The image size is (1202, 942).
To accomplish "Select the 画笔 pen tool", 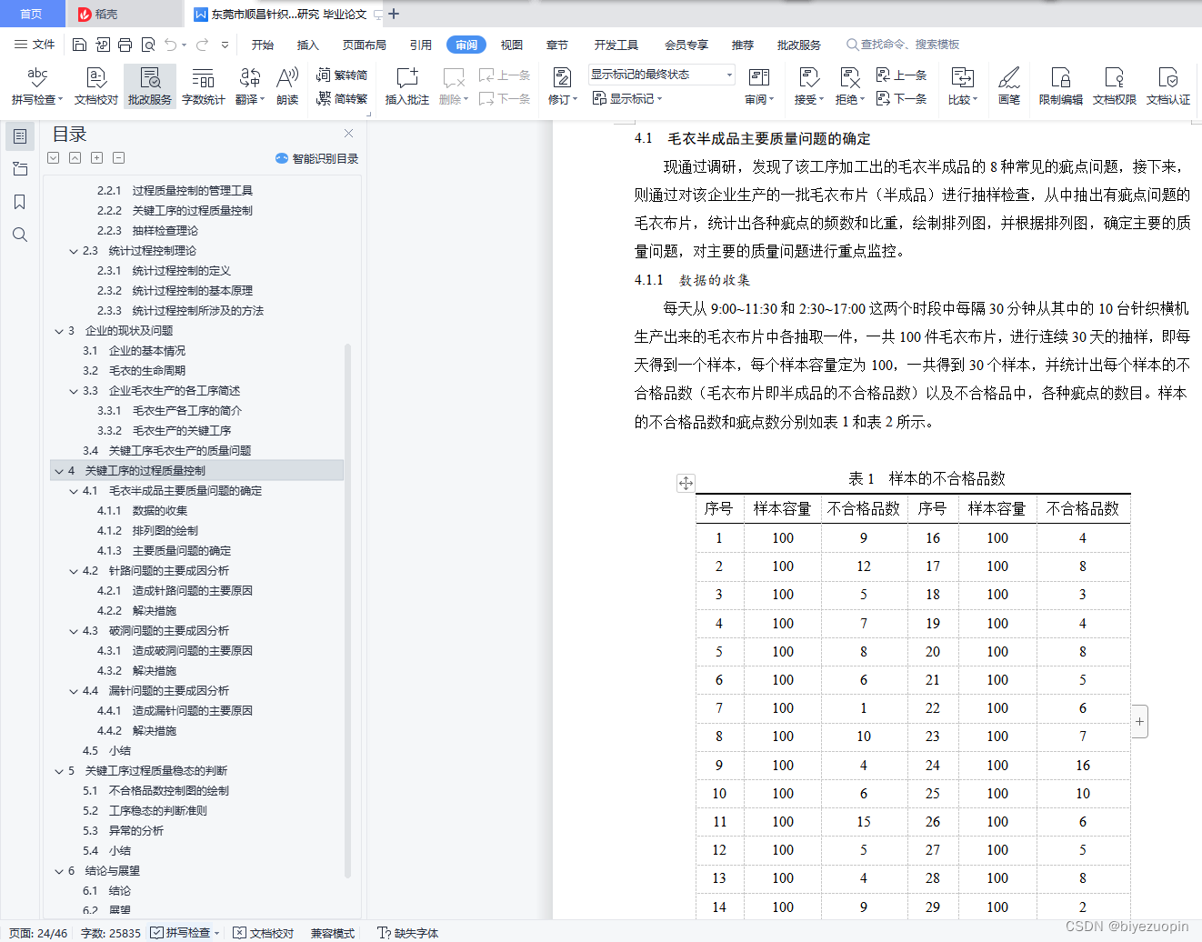I will pos(1009,86).
